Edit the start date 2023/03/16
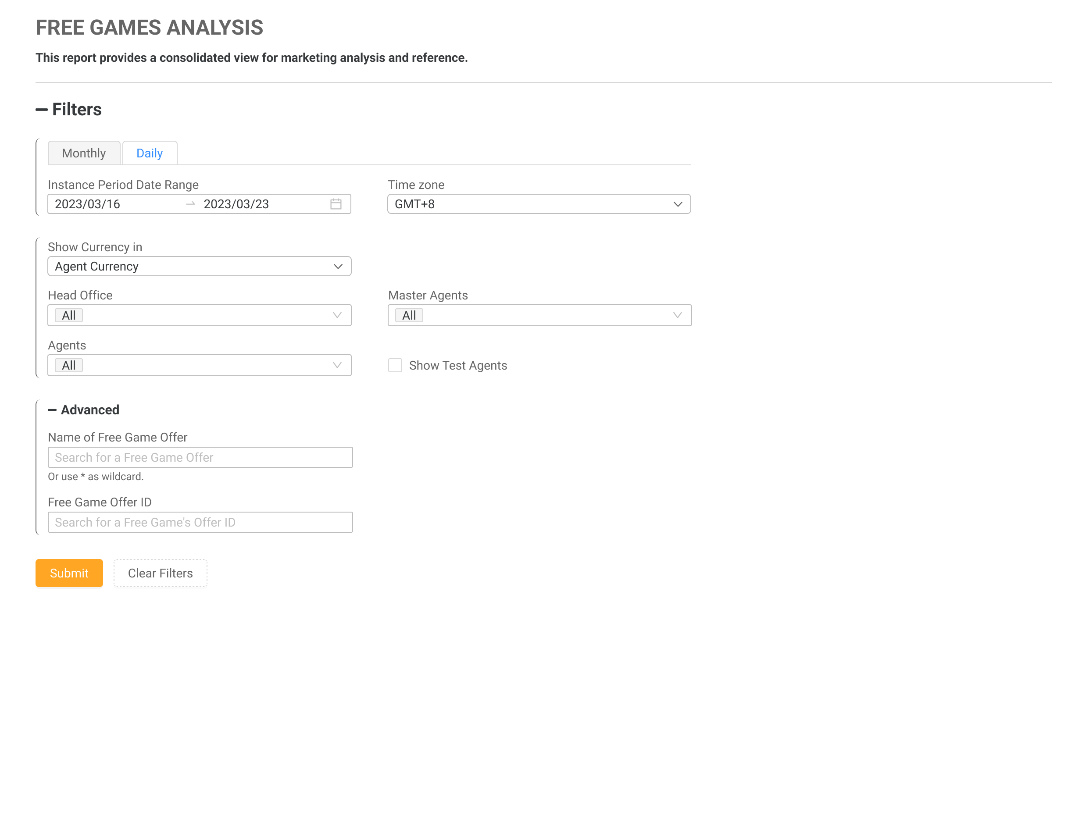The height and width of the screenshot is (837, 1082). 88,204
